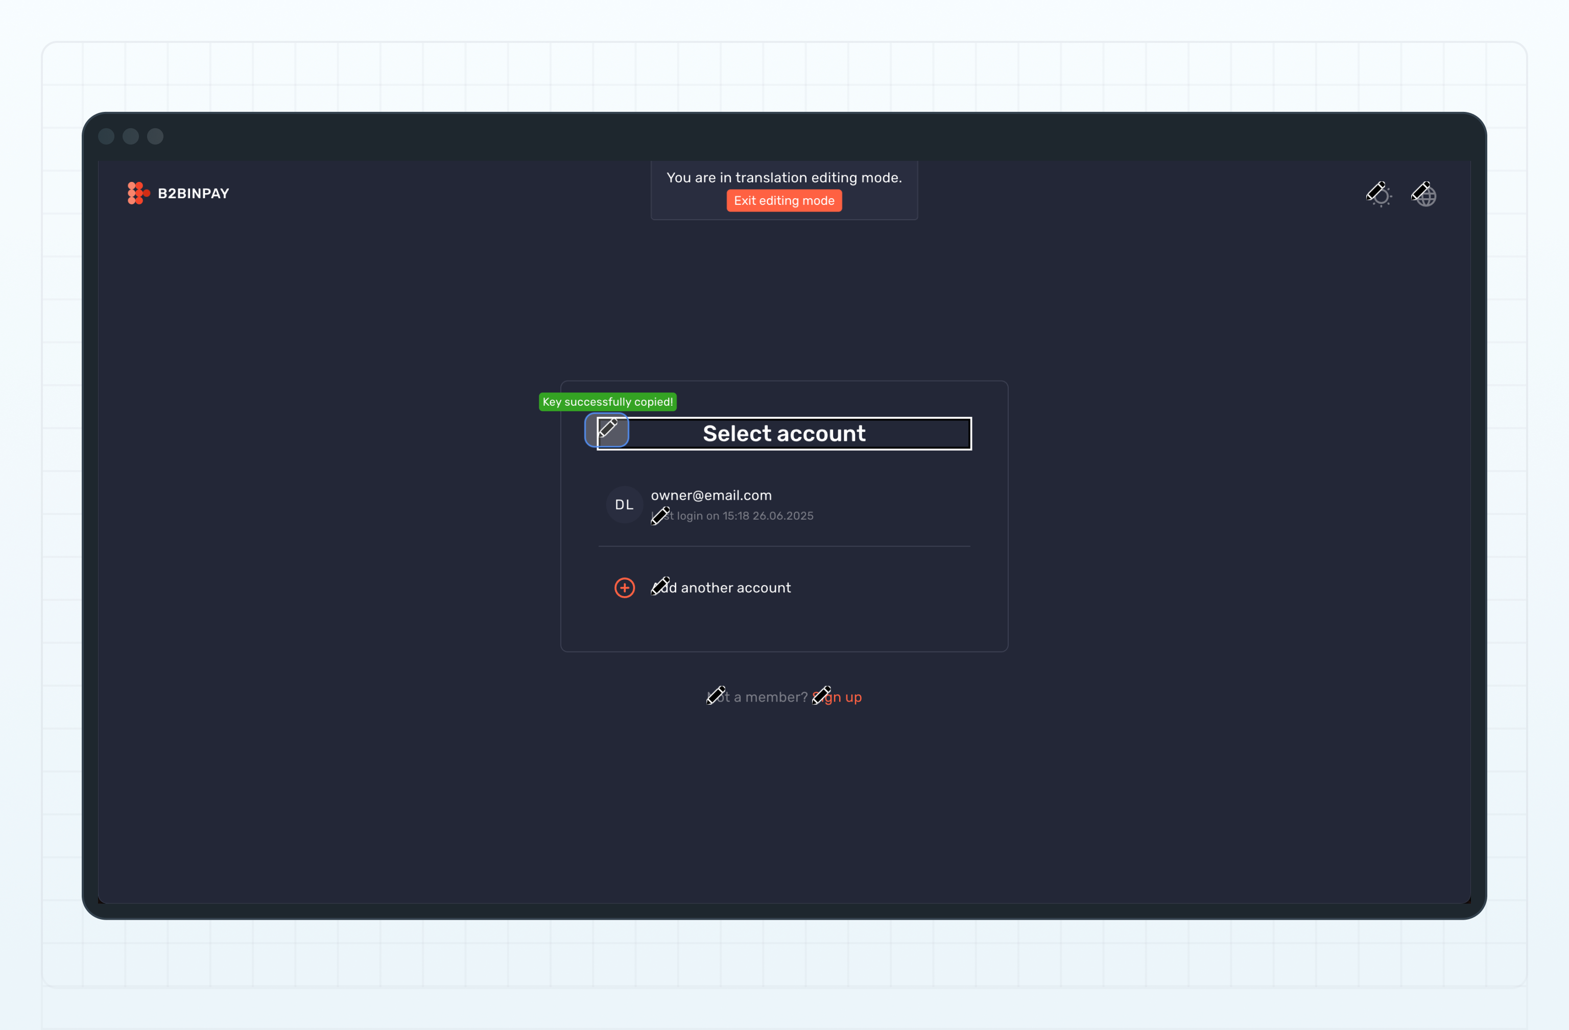Click pencil icon on last login text
The image size is (1569, 1030).
660,516
